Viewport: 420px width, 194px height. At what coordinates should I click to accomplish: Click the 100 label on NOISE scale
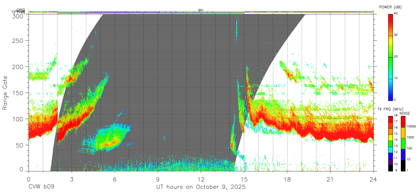[x=409, y=148]
